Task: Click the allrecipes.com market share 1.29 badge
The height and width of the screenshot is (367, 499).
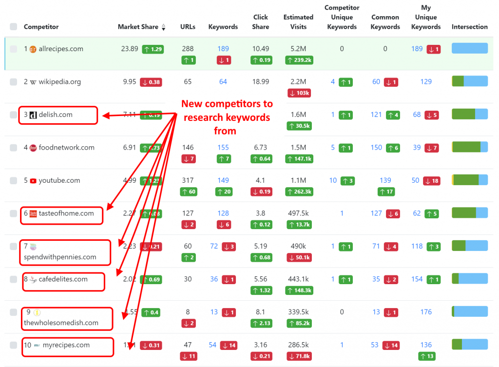Action: (x=153, y=49)
